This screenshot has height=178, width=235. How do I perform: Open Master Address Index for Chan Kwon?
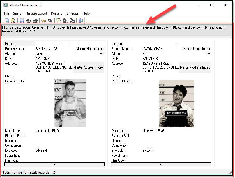pos(195,67)
